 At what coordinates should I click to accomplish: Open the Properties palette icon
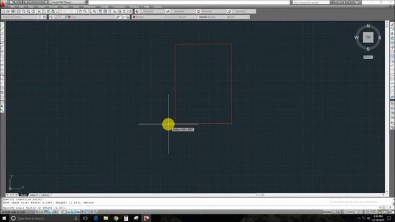click(100, 12)
